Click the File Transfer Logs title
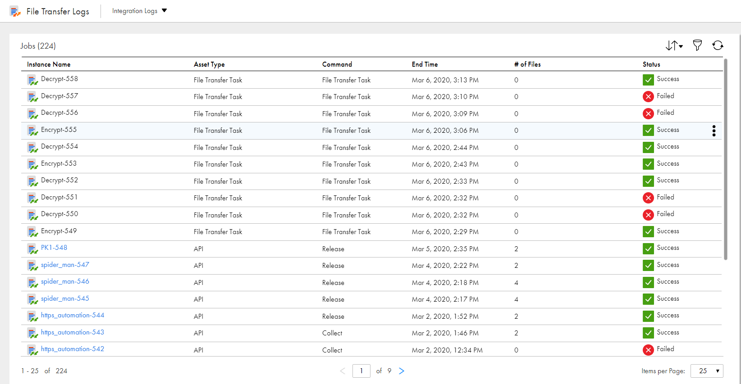Screen dimensions: 741x384 [58, 12]
